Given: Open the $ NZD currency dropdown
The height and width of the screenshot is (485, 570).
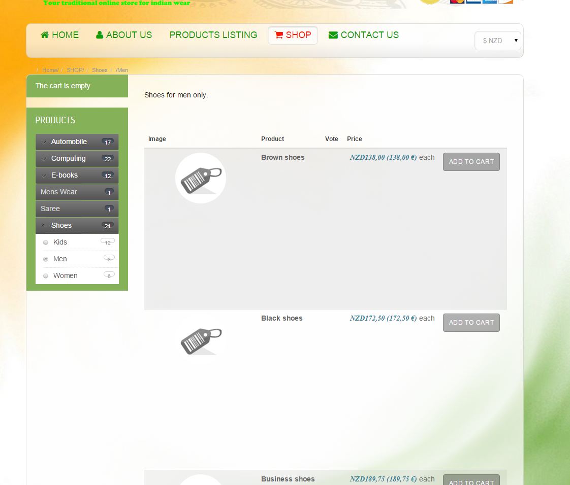Looking at the screenshot, I should (x=498, y=41).
